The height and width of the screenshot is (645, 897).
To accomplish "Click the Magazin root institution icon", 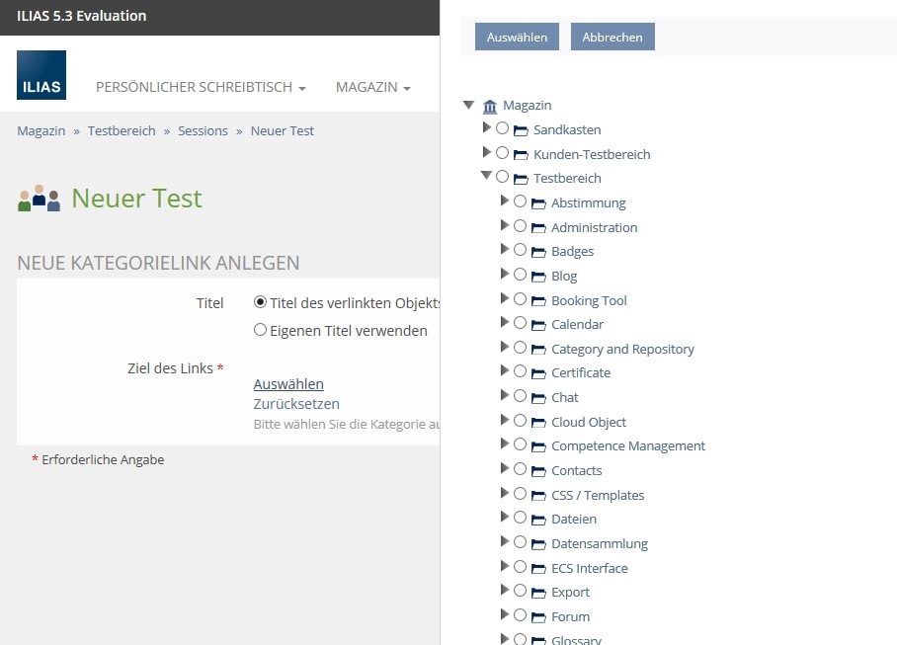I will (490, 106).
